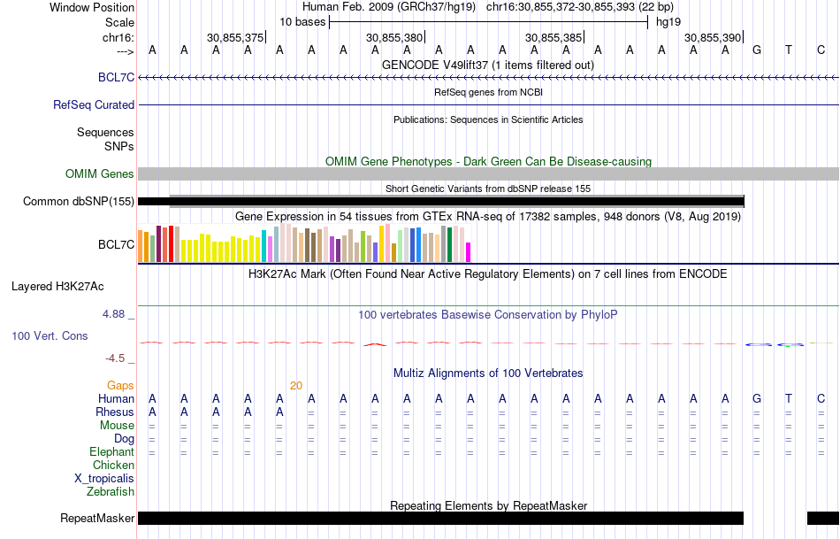Open 'Short Genetic Variants from dbSNP release 155' title
This screenshot has width=840, height=539.
point(488,189)
